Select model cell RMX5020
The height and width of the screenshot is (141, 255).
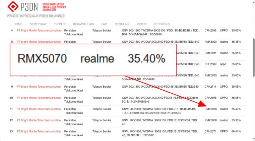tap(211, 42)
